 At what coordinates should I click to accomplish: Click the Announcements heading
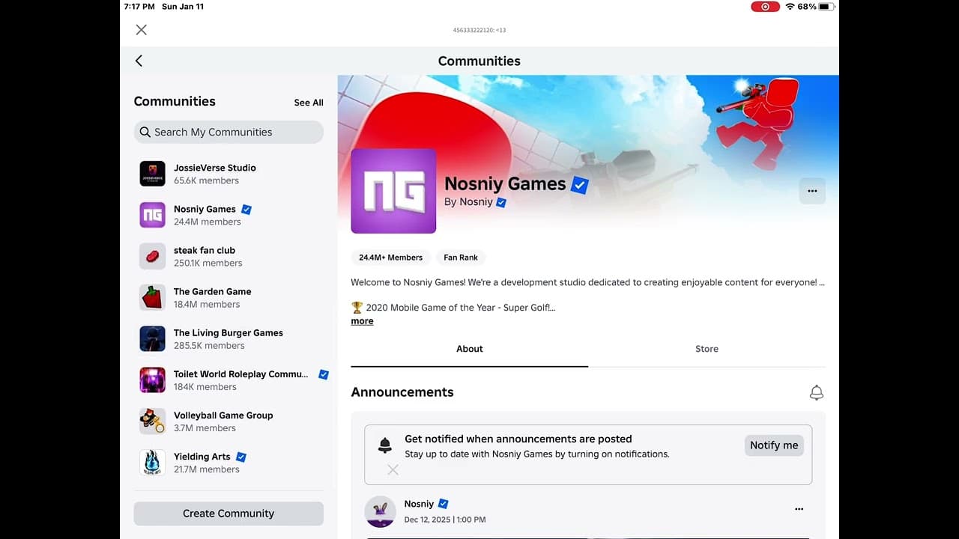point(402,392)
